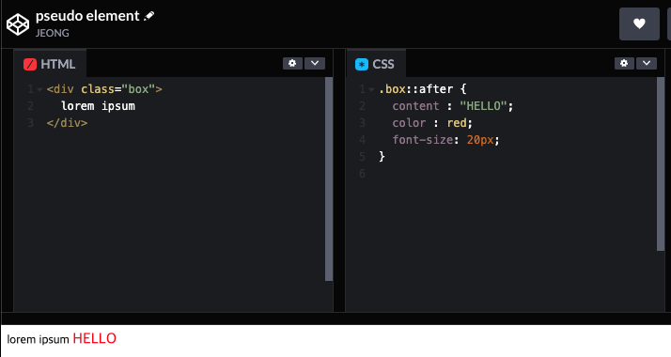The image size is (671, 357).
Task: Click the '</div>' closing tag line
Action: (x=67, y=123)
